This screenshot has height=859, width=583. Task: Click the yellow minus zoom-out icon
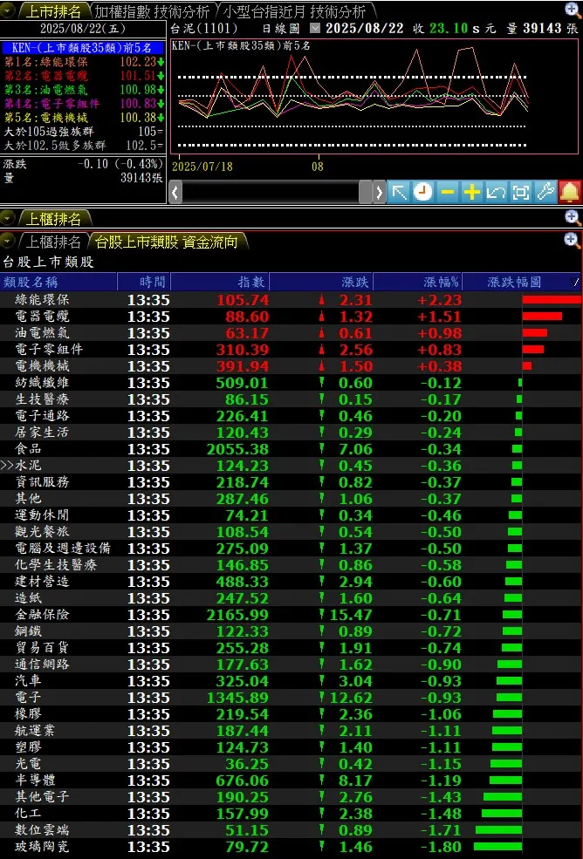[x=448, y=192]
